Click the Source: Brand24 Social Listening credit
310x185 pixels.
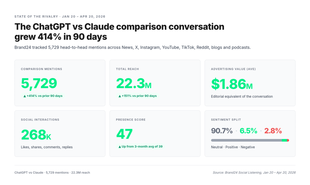point(254,172)
